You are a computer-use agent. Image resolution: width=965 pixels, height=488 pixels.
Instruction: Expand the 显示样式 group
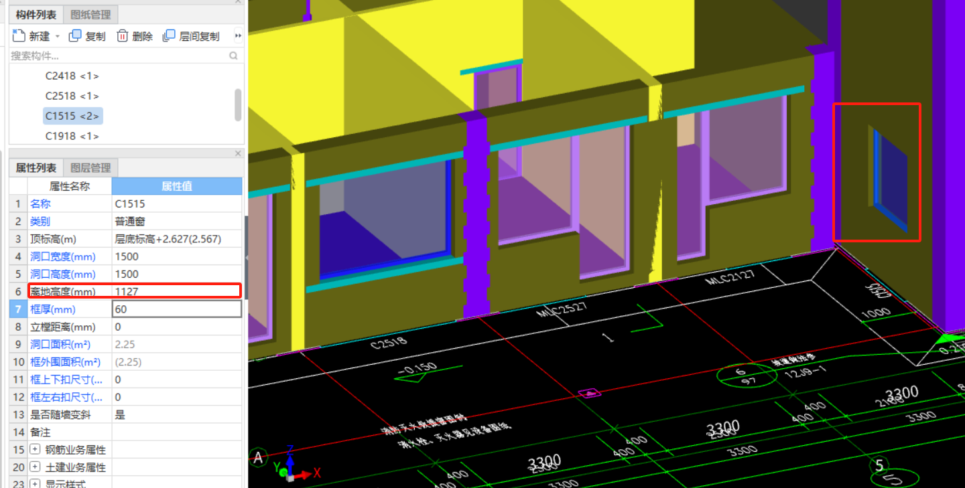35,483
